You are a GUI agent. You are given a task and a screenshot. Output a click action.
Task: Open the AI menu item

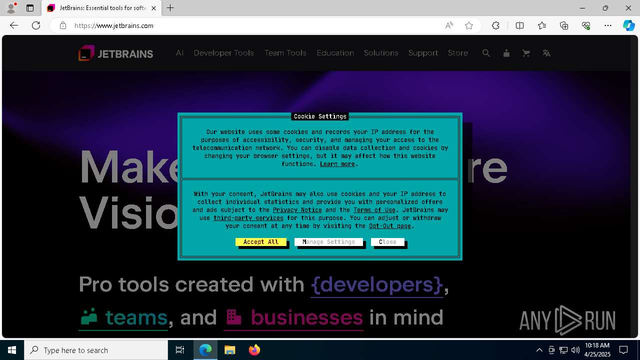pyautogui.click(x=179, y=53)
